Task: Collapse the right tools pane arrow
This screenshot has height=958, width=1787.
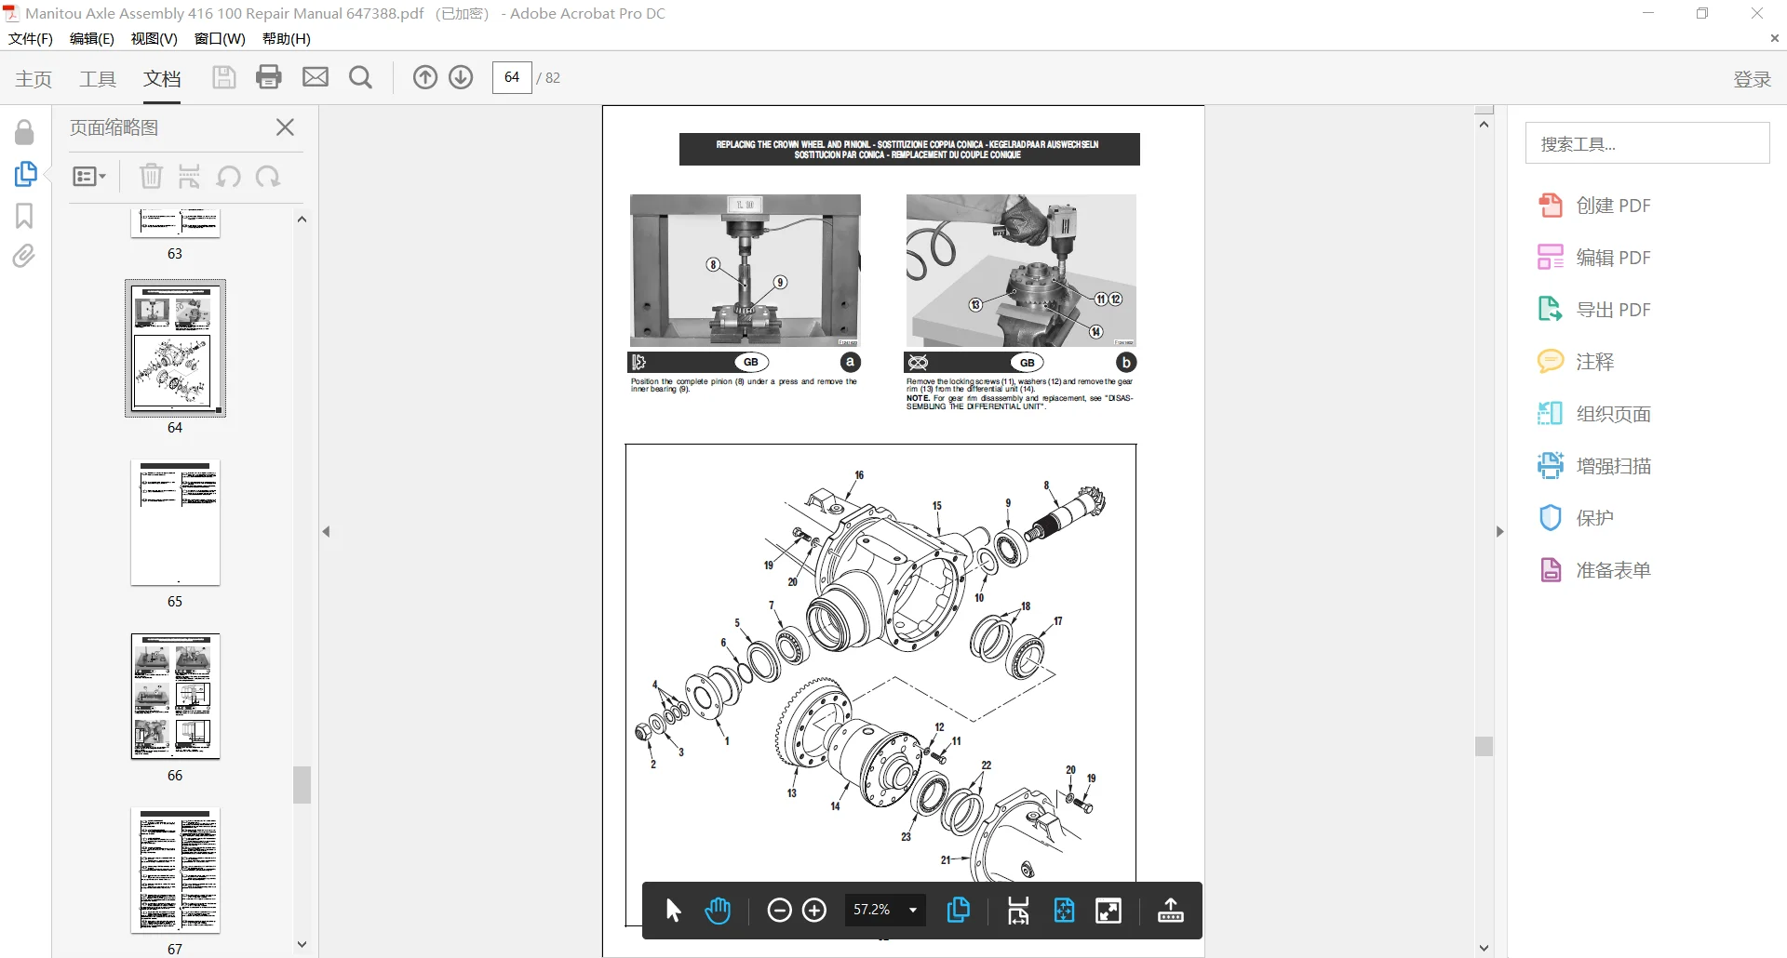Action: coord(1499,532)
